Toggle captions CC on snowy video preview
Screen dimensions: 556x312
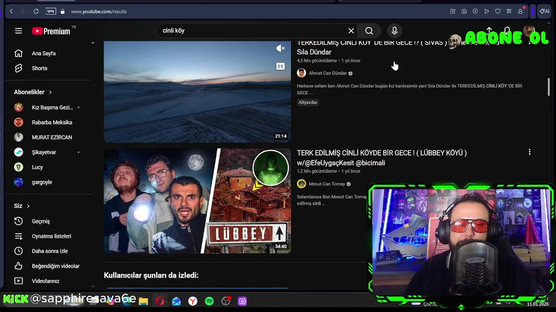coord(281,66)
